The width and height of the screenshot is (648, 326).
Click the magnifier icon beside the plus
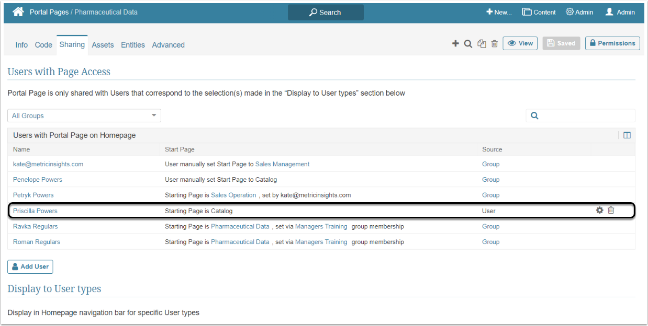click(x=468, y=43)
